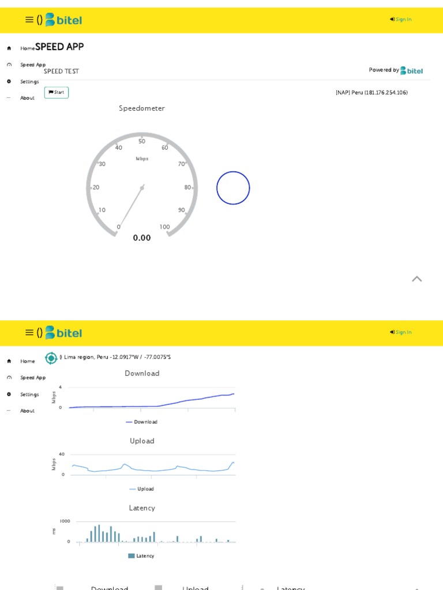Open Speed App in the top sidebar

33,65
